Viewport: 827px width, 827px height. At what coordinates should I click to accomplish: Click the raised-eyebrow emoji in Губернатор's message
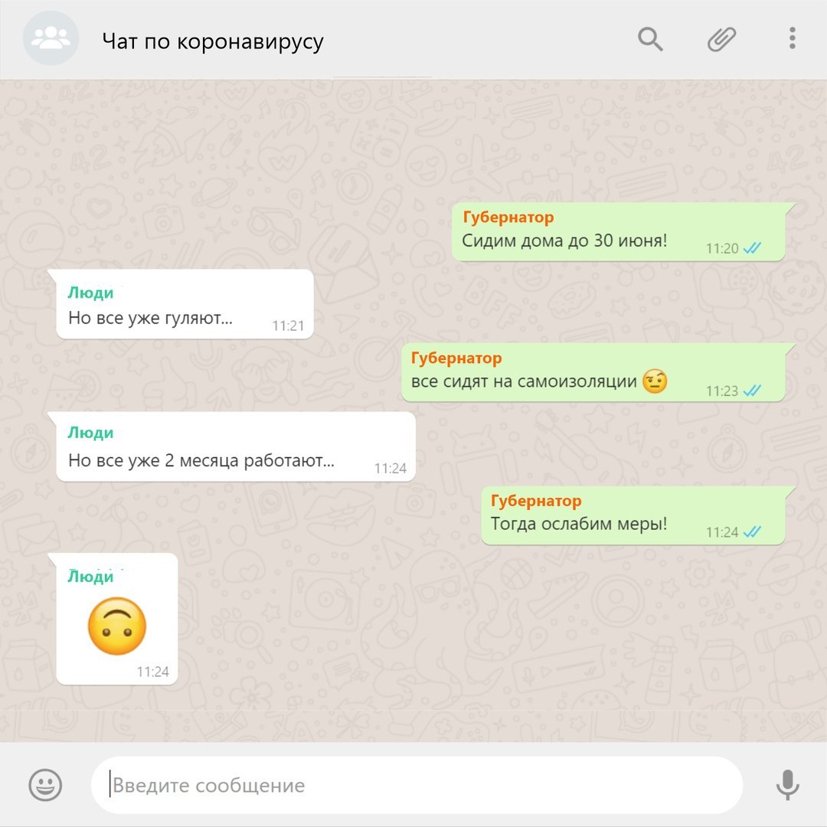click(655, 381)
